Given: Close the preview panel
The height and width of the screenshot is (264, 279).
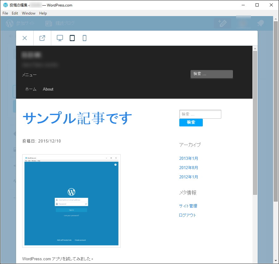Looking at the screenshot, I should pyautogui.click(x=25, y=38).
